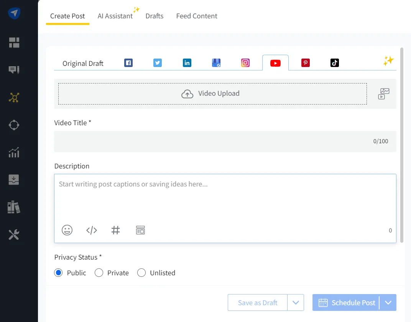Screen dimensions: 411x322
Task: Click the wrench tools icon in the sidebar
Action: tap(14, 235)
